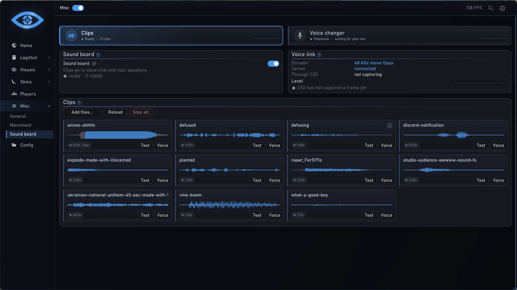Test the anime-ahhhh clip

145,145
